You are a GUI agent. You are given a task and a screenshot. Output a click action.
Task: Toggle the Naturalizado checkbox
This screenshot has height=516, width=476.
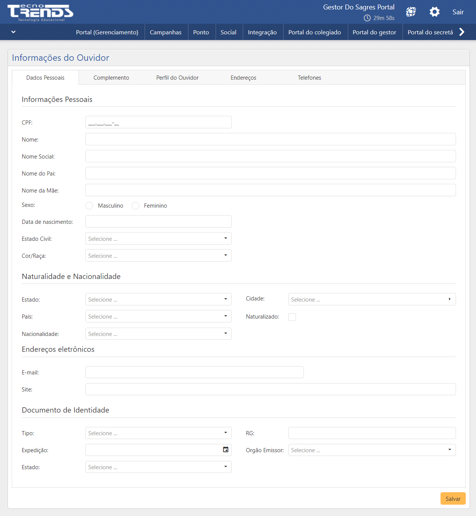292,317
